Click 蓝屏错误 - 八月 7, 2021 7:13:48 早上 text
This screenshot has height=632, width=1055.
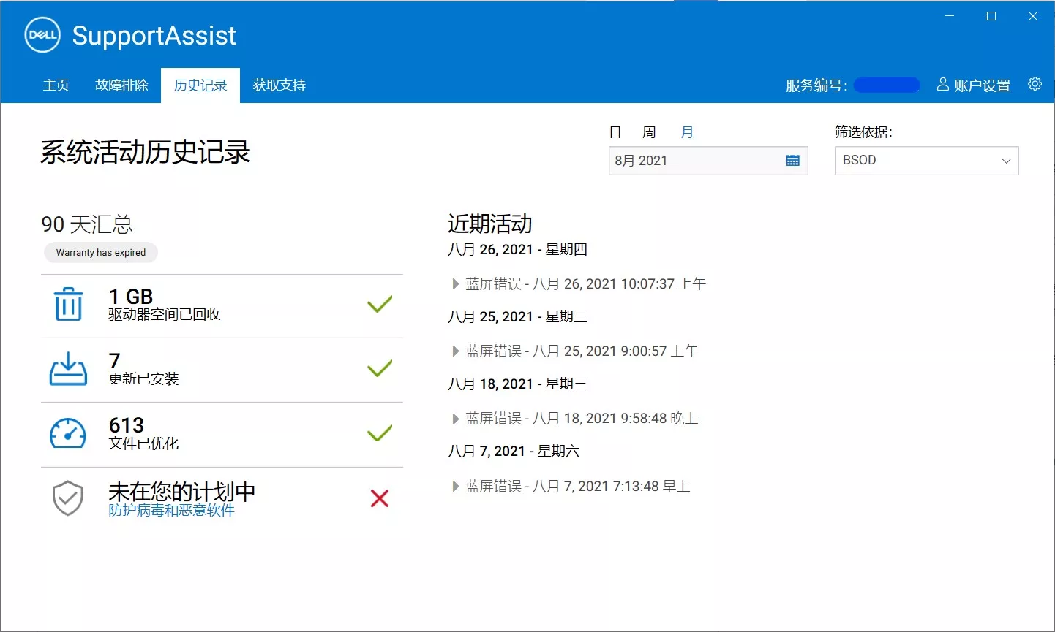click(578, 486)
